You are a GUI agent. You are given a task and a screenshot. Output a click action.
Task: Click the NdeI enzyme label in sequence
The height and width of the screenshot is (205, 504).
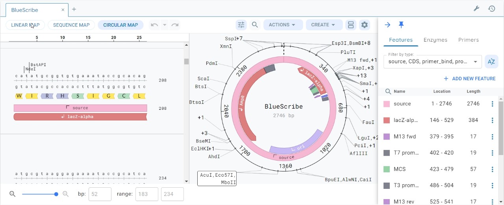pyautogui.click(x=31, y=69)
